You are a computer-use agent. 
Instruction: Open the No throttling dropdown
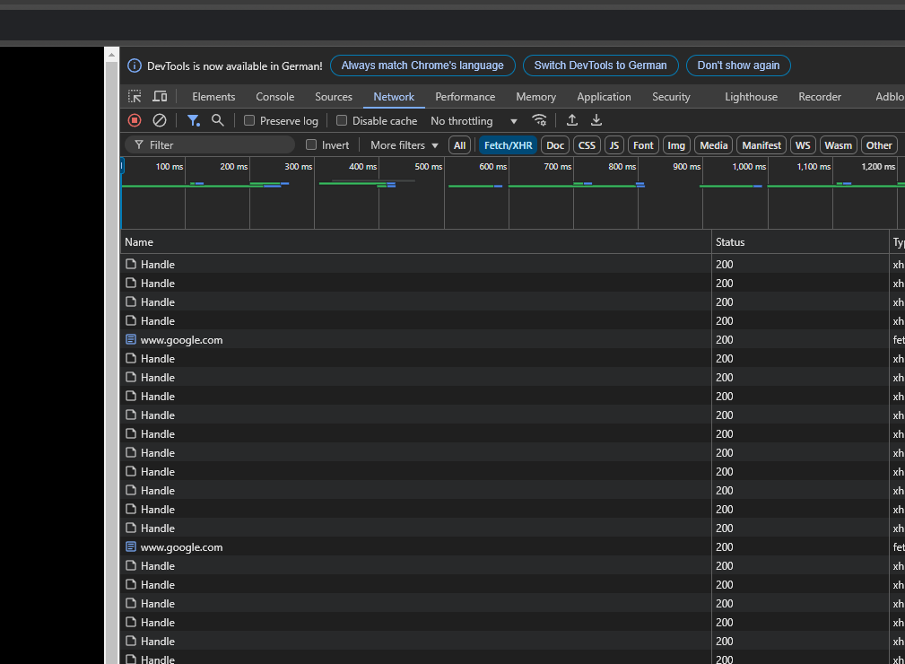click(474, 121)
